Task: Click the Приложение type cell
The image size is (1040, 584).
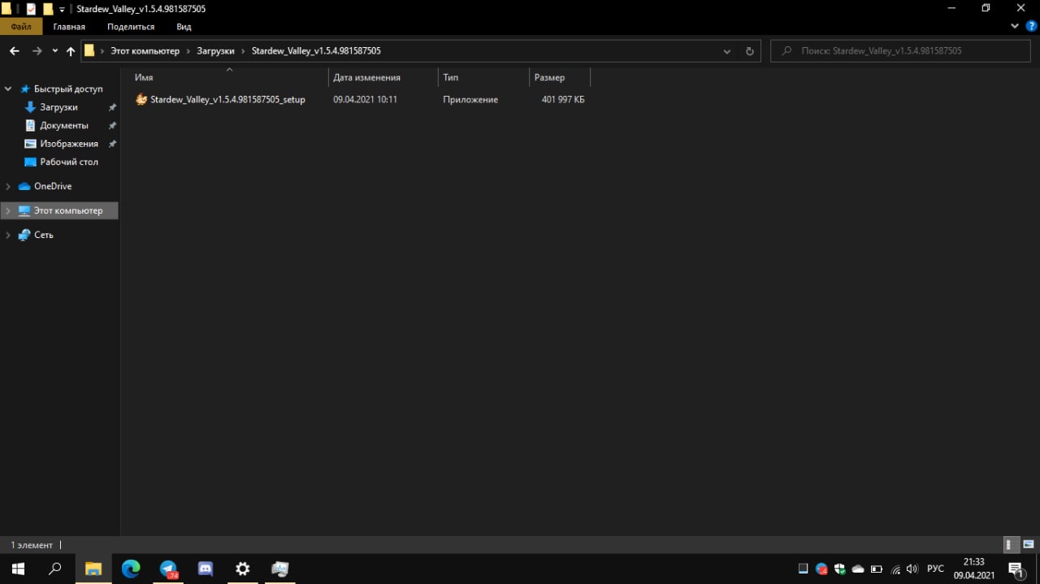Action: (x=470, y=100)
